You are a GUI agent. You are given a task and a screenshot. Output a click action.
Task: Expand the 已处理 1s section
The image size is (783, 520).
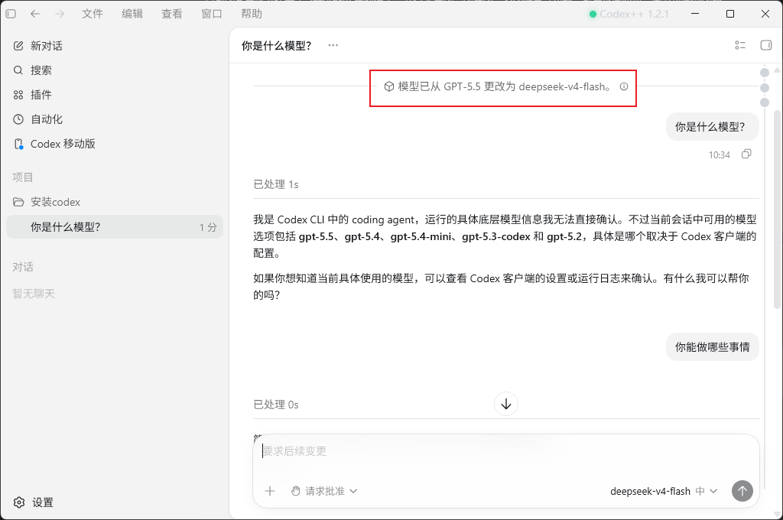276,185
